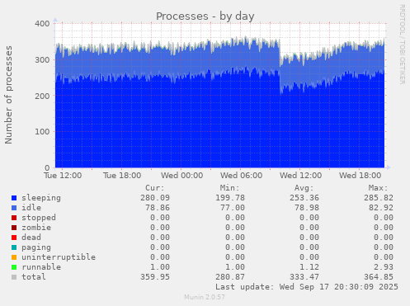Click sleeping current value 280.09

click(155, 198)
